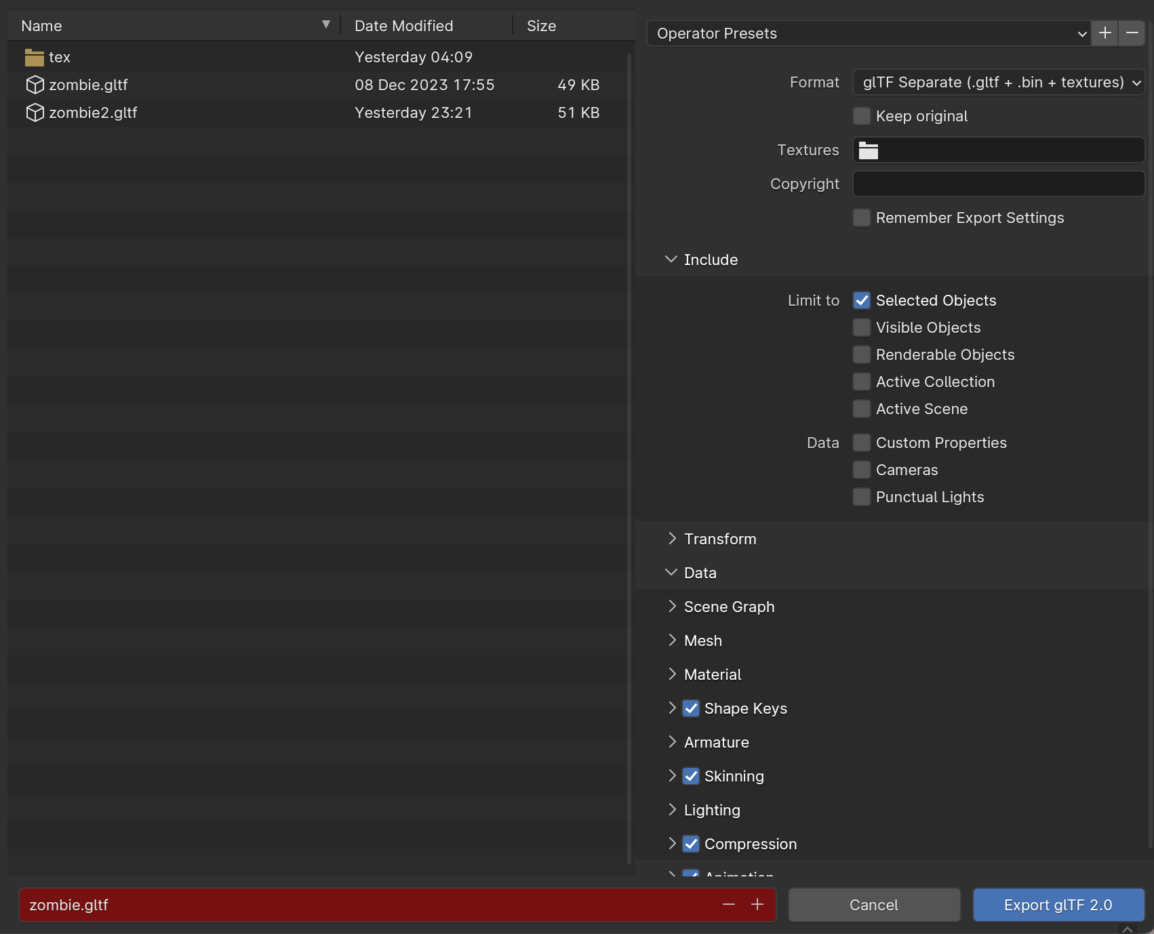The width and height of the screenshot is (1154, 934).
Task: Open the tex folder in the file list
Action: pyautogui.click(x=58, y=57)
